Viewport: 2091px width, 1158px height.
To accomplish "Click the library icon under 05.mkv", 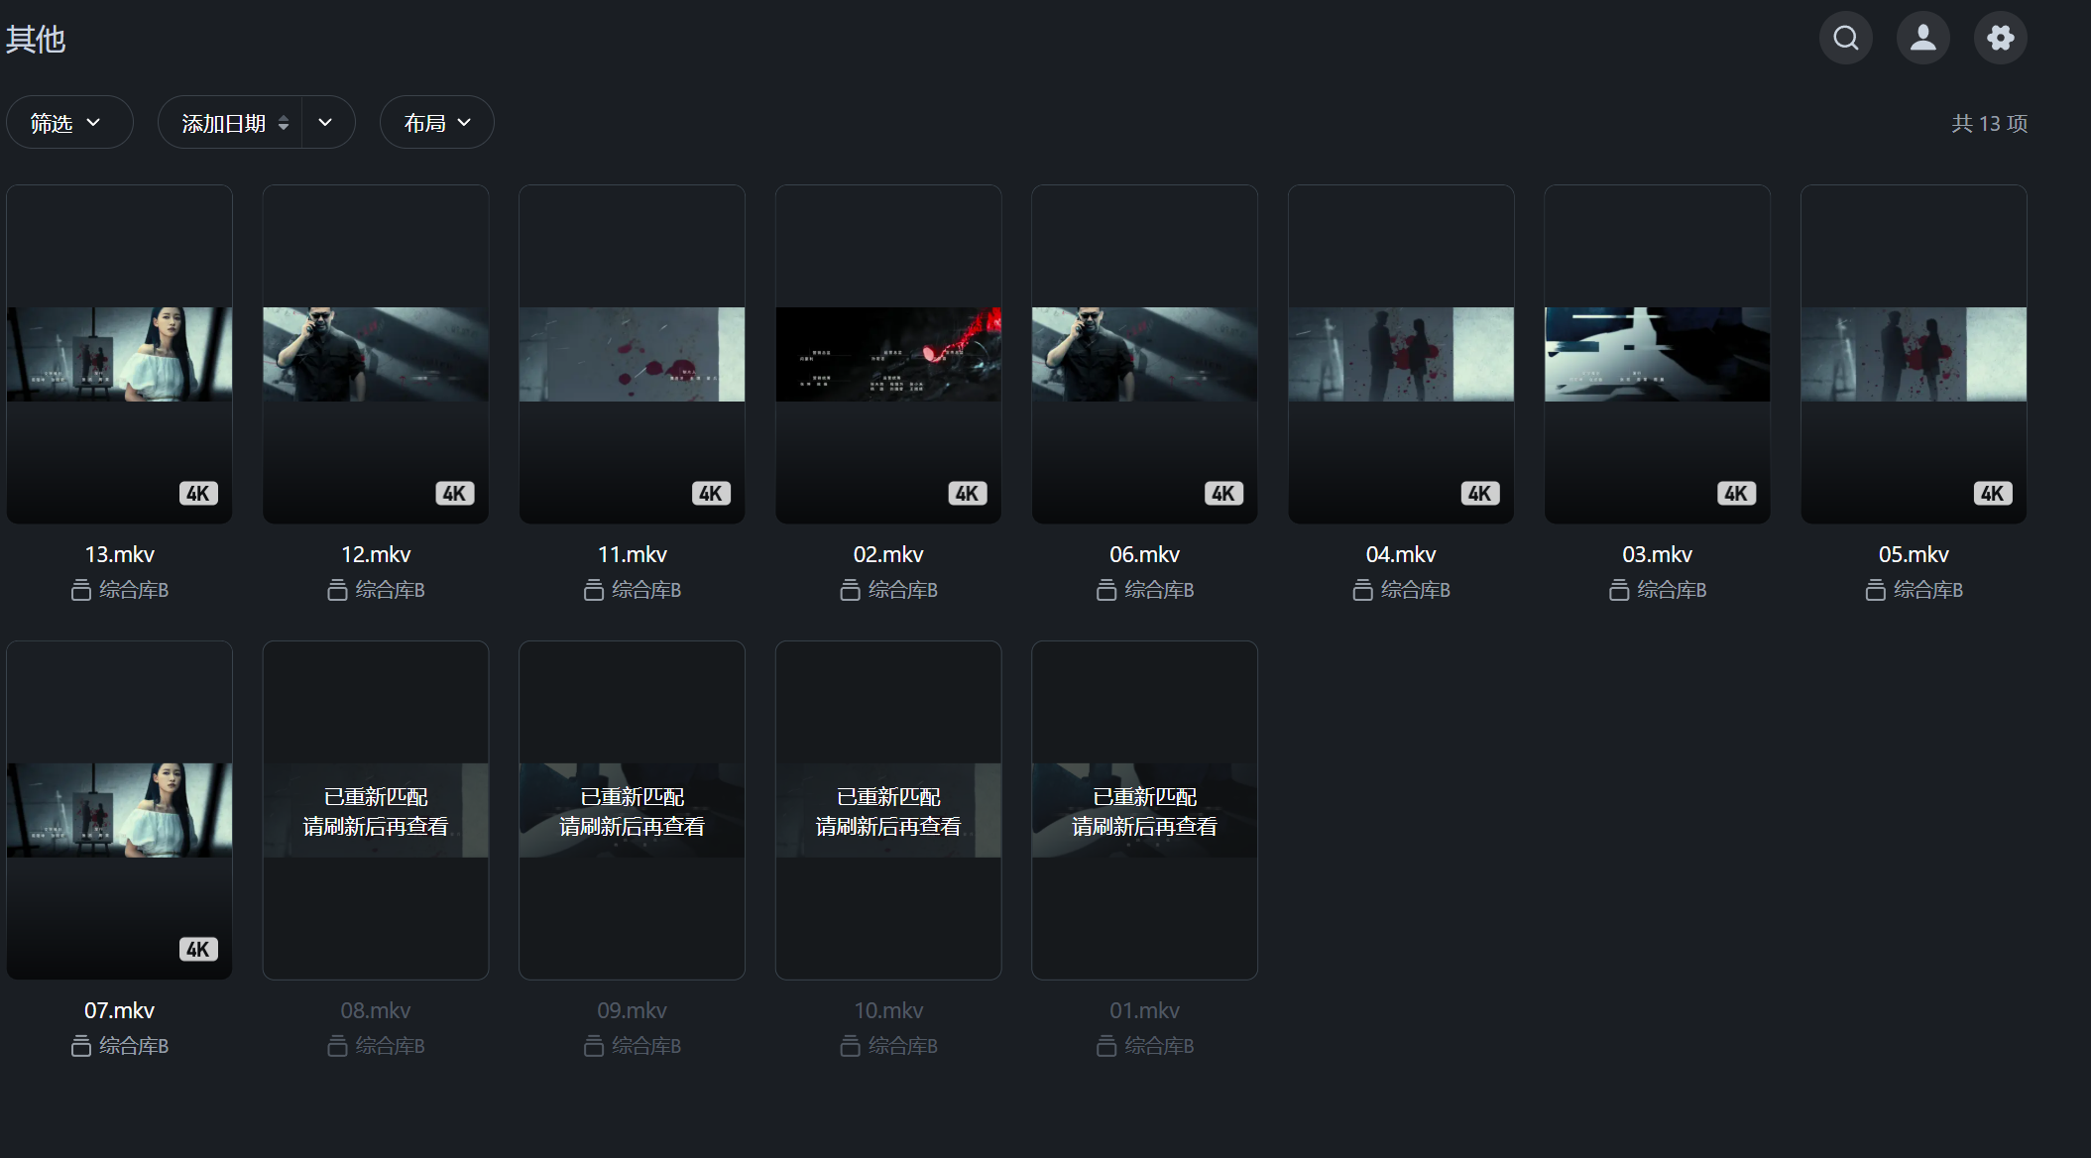I will (x=1875, y=591).
